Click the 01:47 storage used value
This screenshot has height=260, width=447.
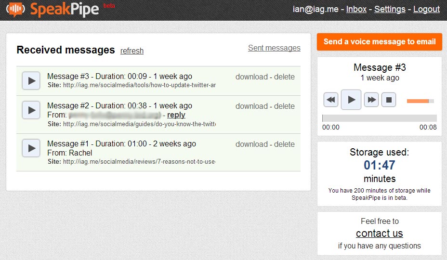pyautogui.click(x=380, y=165)
